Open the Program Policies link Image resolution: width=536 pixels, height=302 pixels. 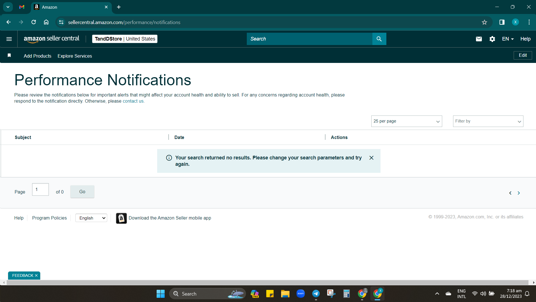(49, 218)
